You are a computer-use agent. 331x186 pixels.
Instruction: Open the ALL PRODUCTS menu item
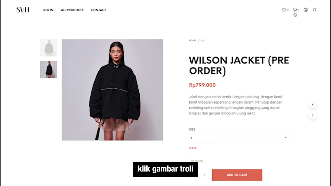72,10
